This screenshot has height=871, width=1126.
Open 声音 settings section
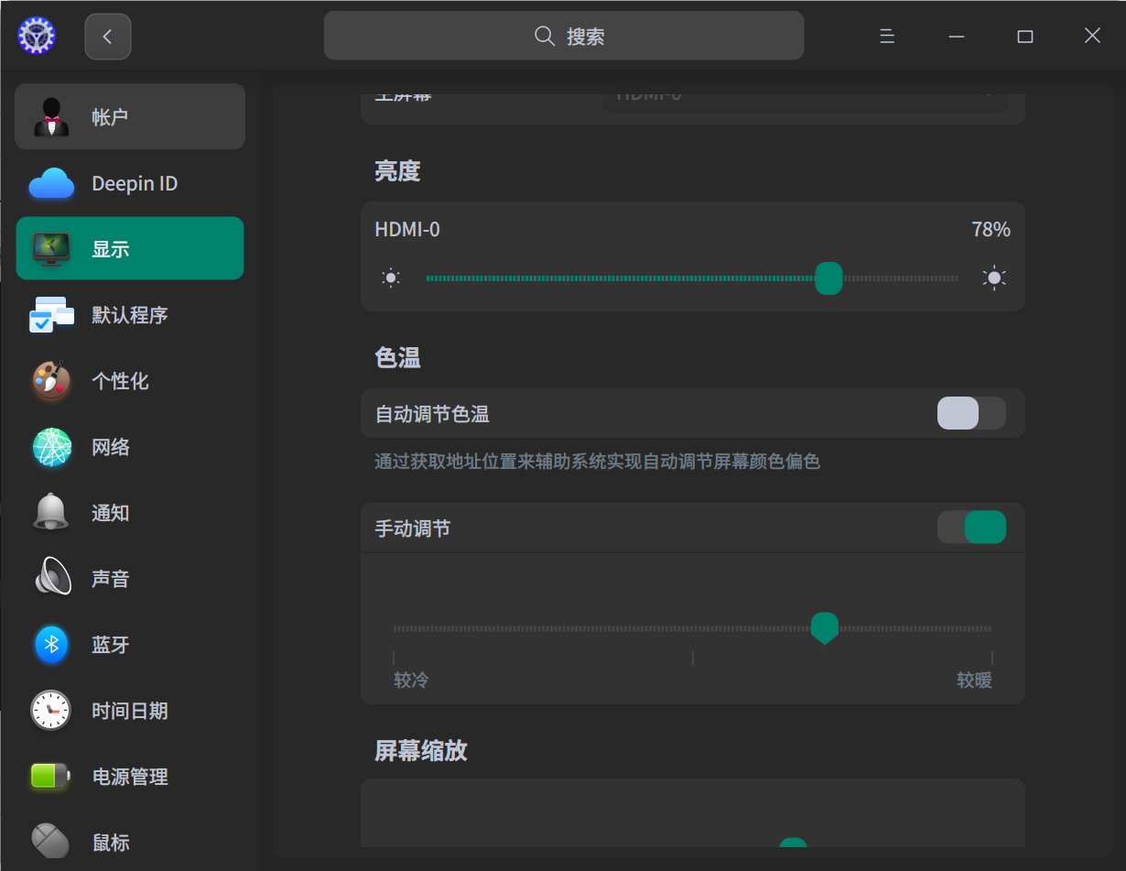pos(130,578)
